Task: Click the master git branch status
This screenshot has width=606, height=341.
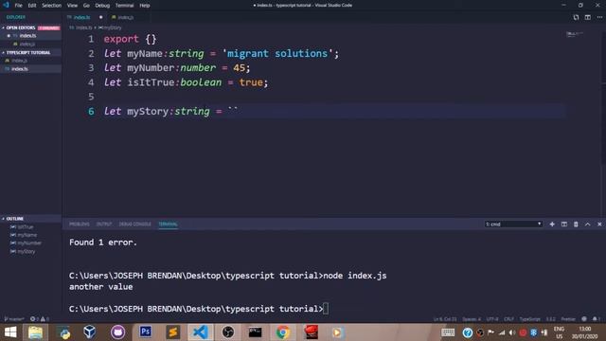Action: click(x=14, y=319)
